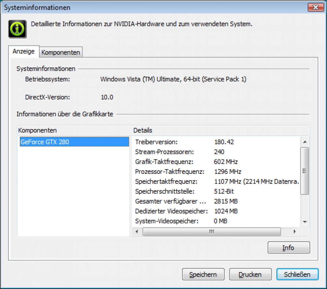Click the value 2815 MB
Screen dimensions: 327x289
[x=226, y=201]
